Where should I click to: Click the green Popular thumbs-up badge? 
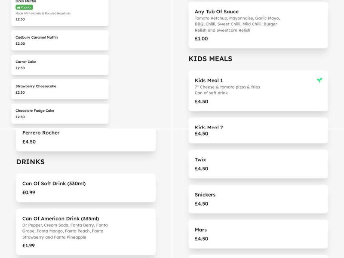coord(24,7)
